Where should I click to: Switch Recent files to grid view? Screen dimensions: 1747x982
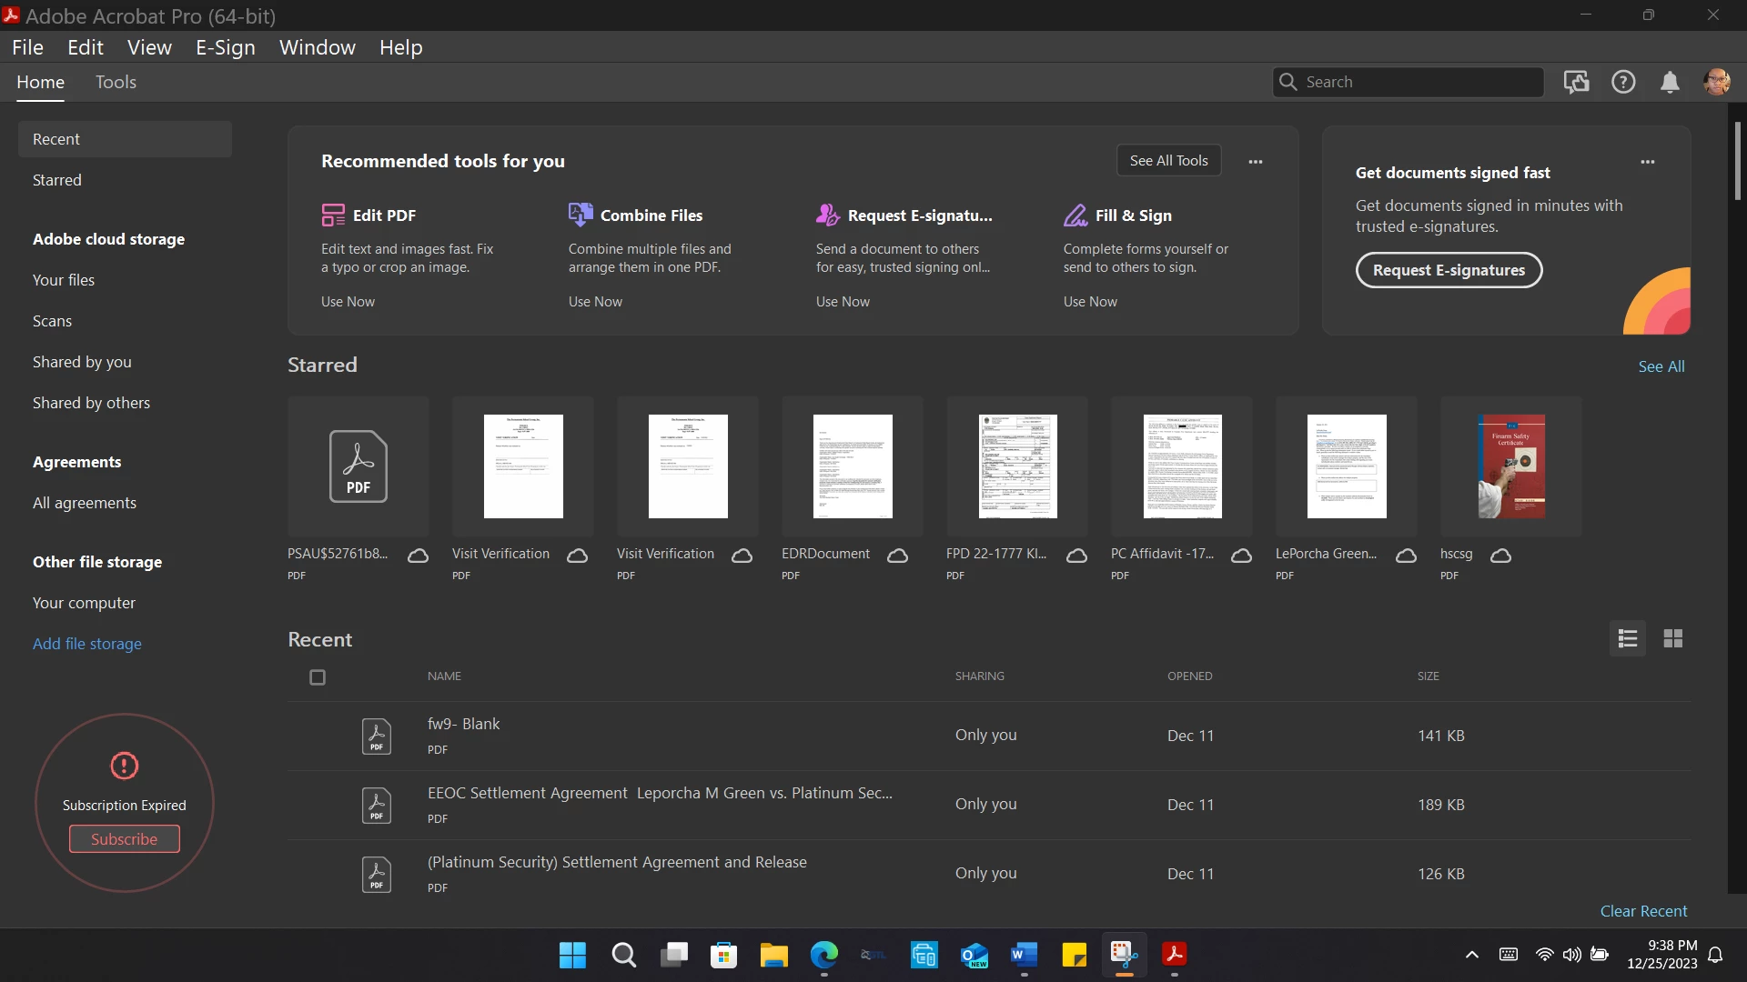click(x=1672, y=639)
